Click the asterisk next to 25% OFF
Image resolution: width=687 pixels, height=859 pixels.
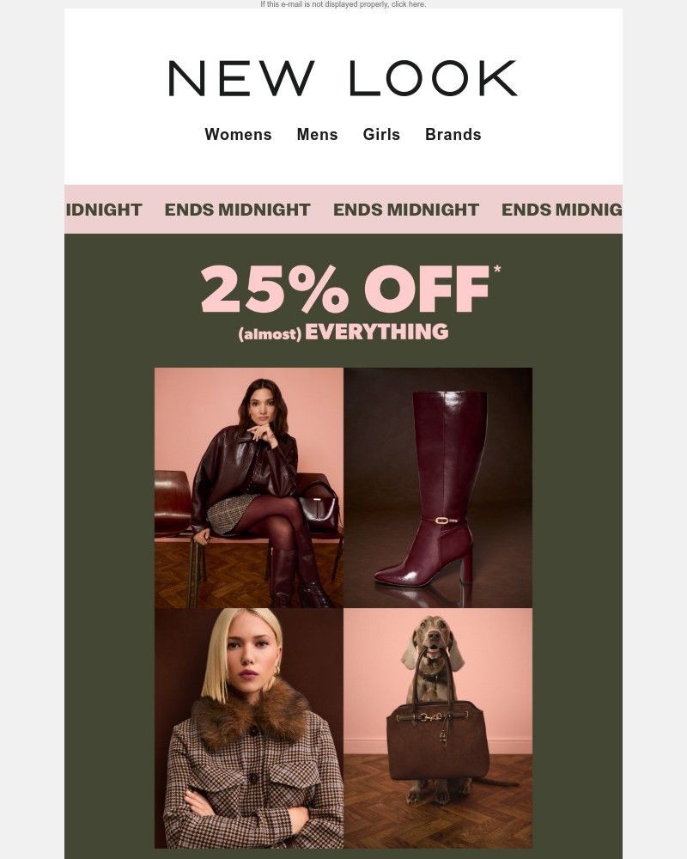(x=497, y=269)
